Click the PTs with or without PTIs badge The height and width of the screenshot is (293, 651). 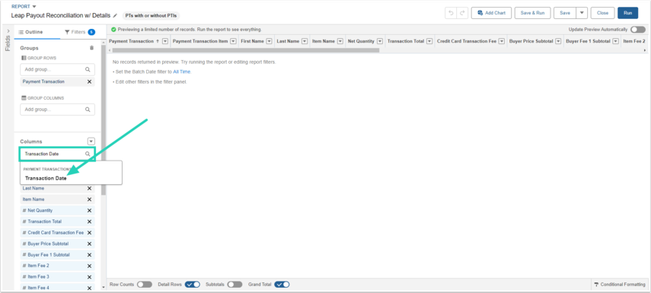[x=152, y=15]
